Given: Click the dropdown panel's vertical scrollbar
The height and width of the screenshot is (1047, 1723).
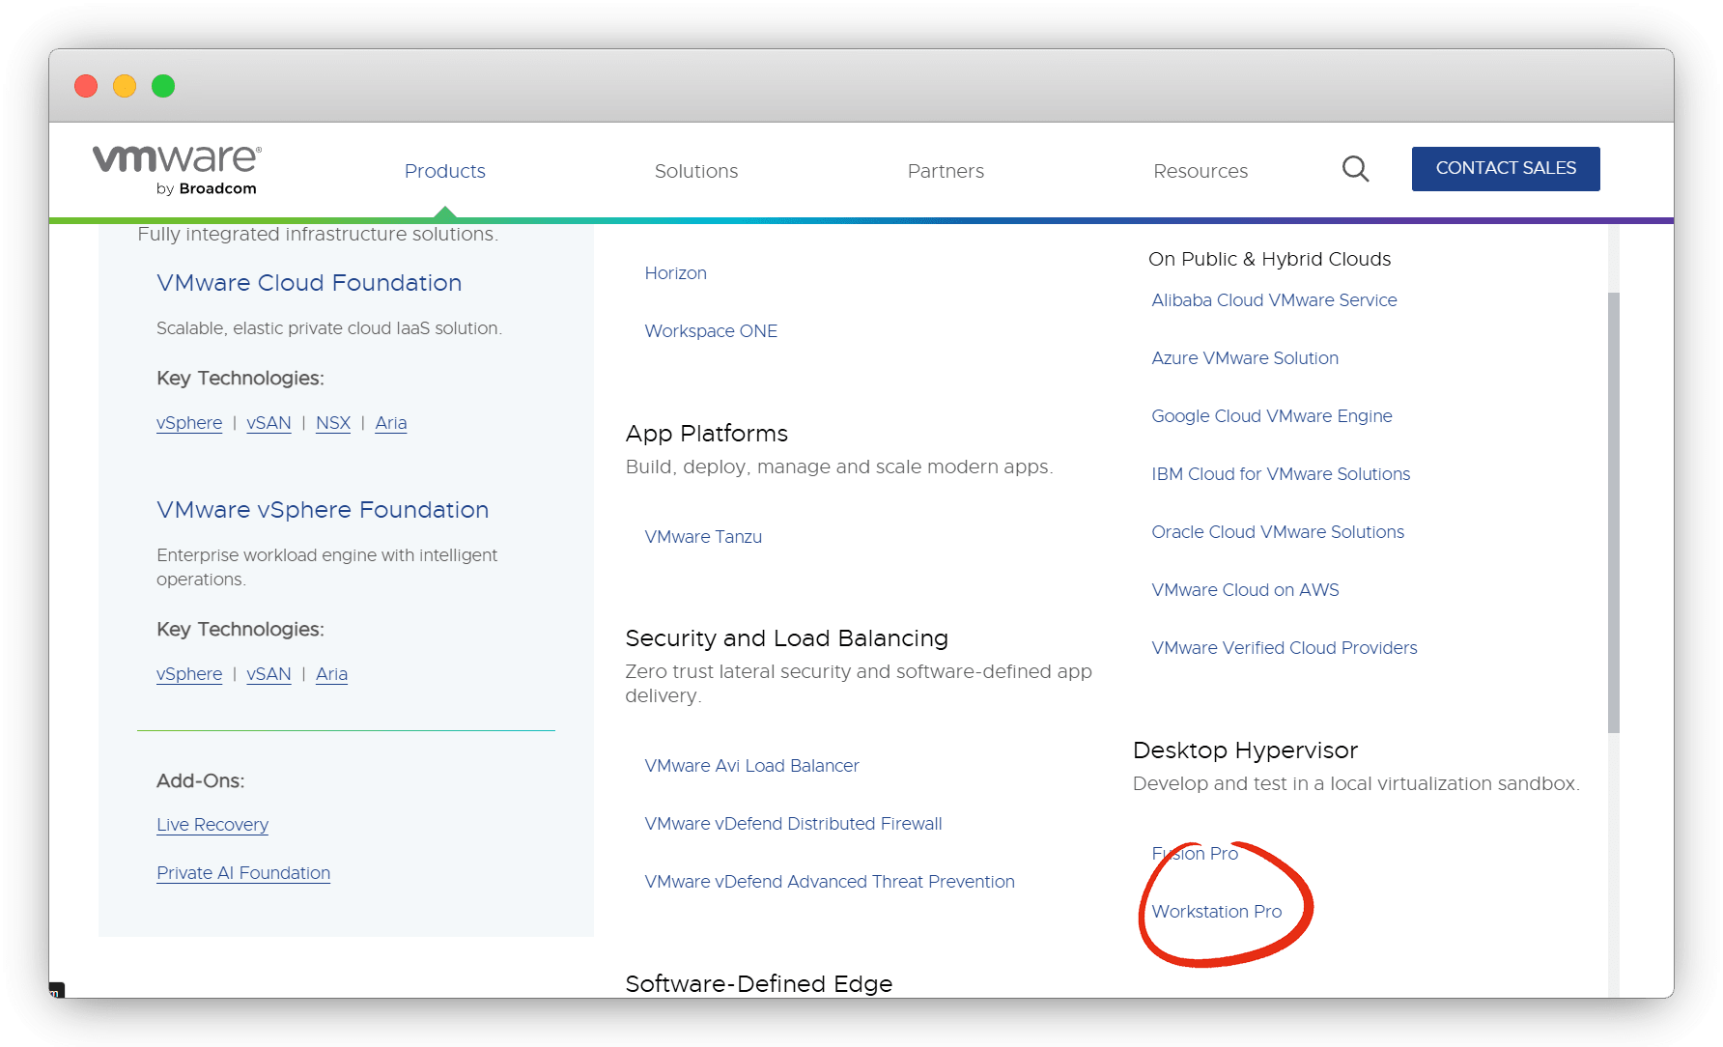Looking at the screenshot, I should click(1614, 512).
